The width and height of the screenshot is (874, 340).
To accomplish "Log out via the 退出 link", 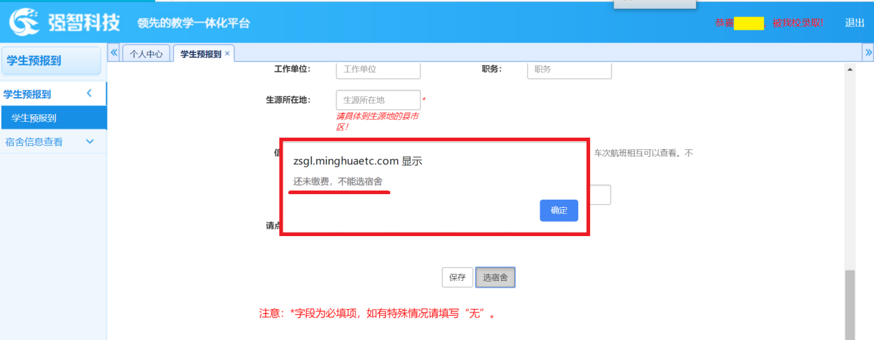I will 854,23.
